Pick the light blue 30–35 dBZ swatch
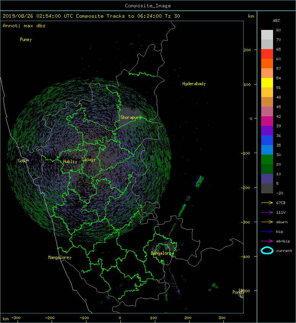This screenshot has height=323, width=296. pyautogui.click(x=267, y=150)
